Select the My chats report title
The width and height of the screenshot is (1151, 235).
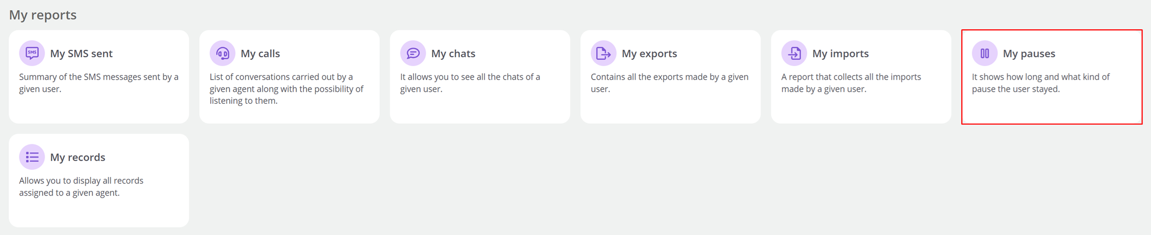(453, 54)
